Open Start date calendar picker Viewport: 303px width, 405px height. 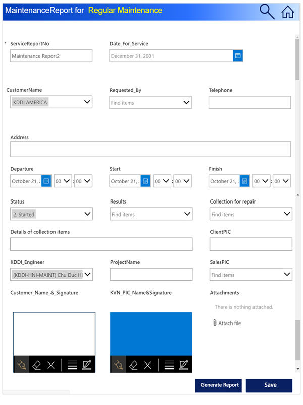coord(145,181)
